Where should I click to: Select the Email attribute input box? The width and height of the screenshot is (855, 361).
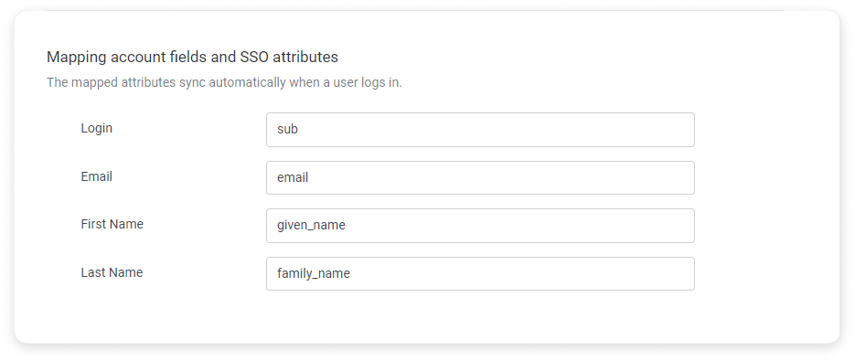click(x=480, y=178)
